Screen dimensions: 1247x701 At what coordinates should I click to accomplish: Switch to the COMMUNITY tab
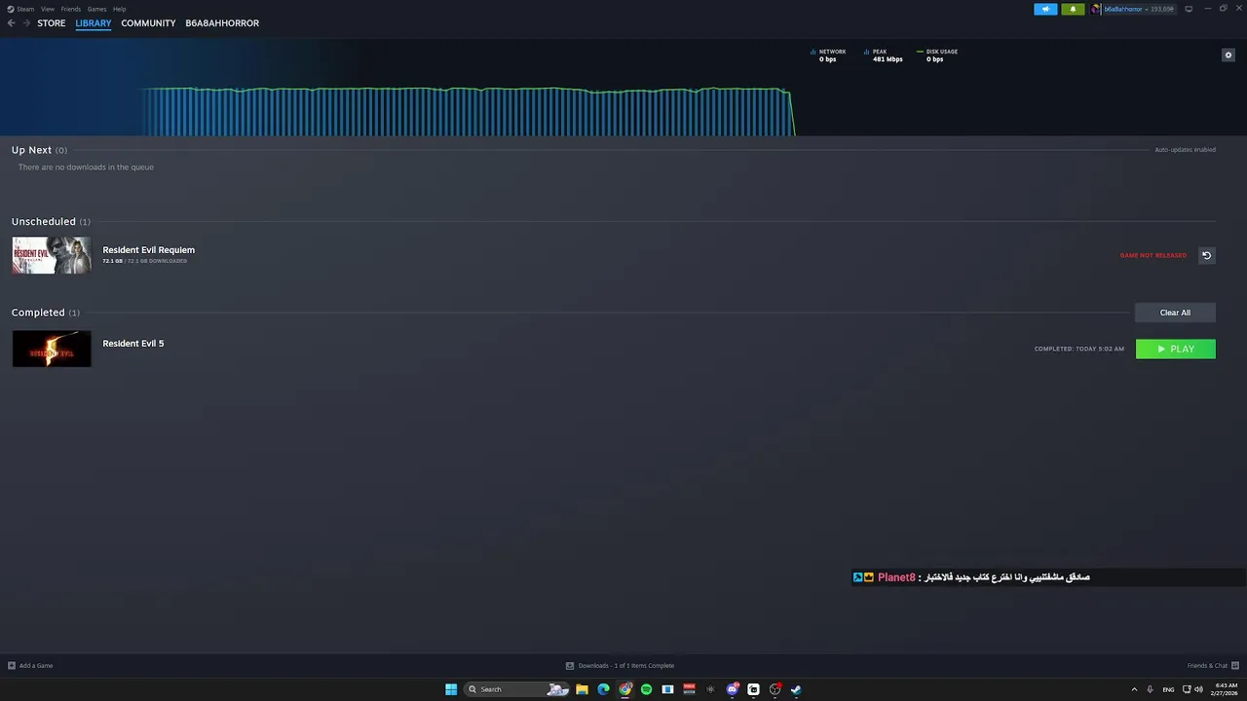(x=148, y=23)
